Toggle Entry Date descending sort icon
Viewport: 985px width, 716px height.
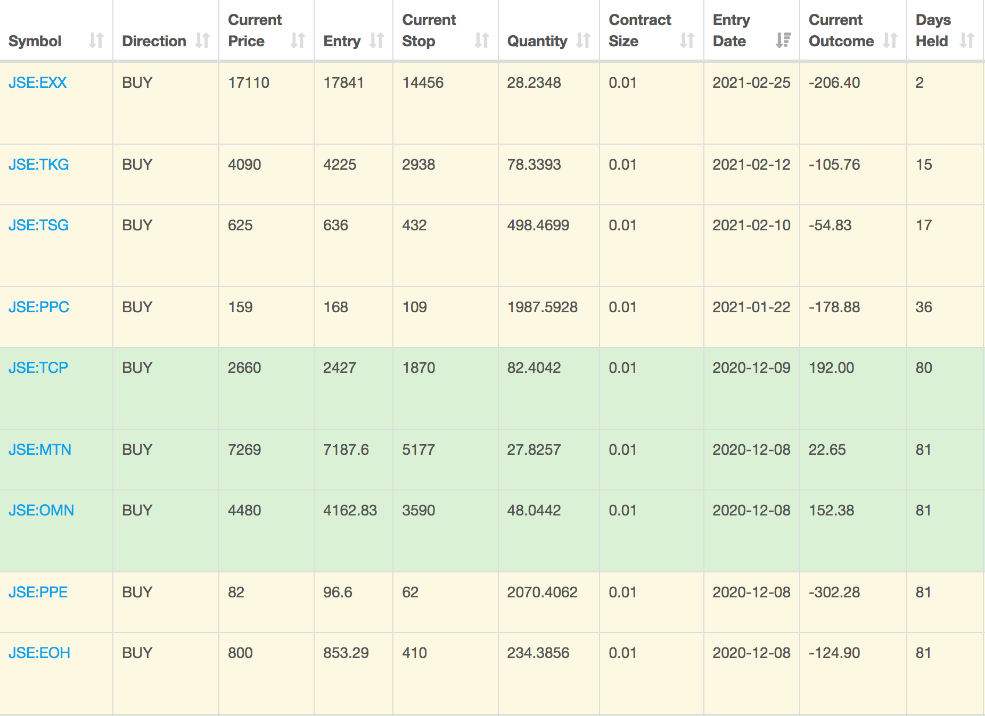783,40
